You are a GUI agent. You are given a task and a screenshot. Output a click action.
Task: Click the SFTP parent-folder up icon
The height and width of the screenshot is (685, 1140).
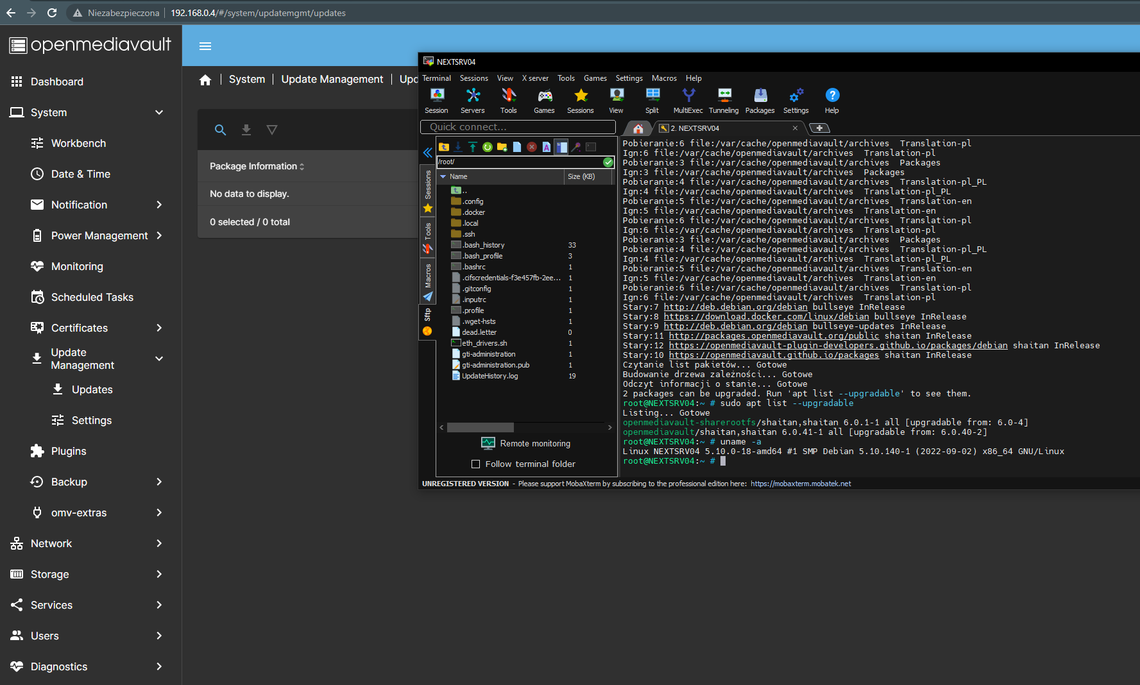(x=443, y=147)
